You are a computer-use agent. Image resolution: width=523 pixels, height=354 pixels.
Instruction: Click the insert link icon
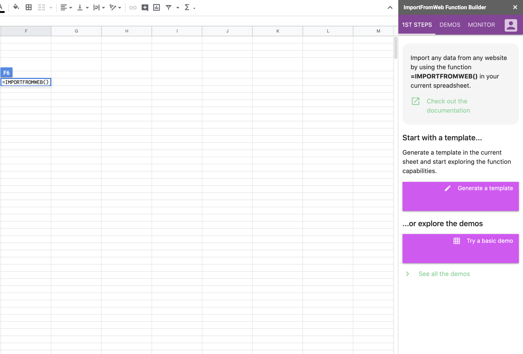click(133, 8)
